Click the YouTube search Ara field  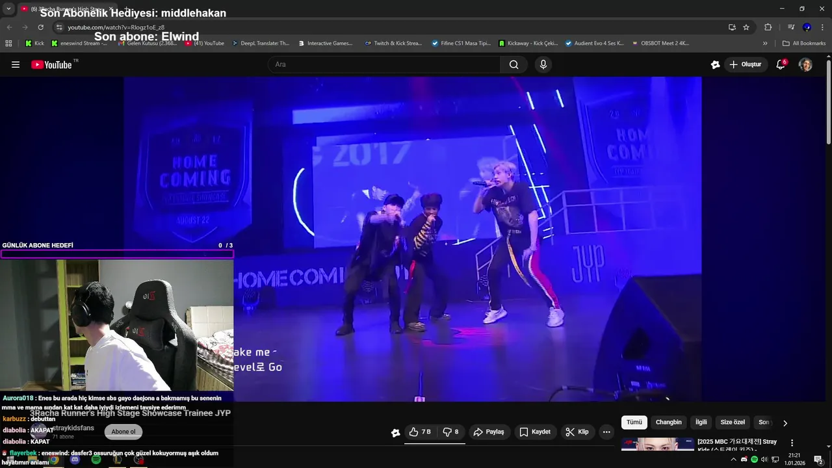[x=384, y=64]
